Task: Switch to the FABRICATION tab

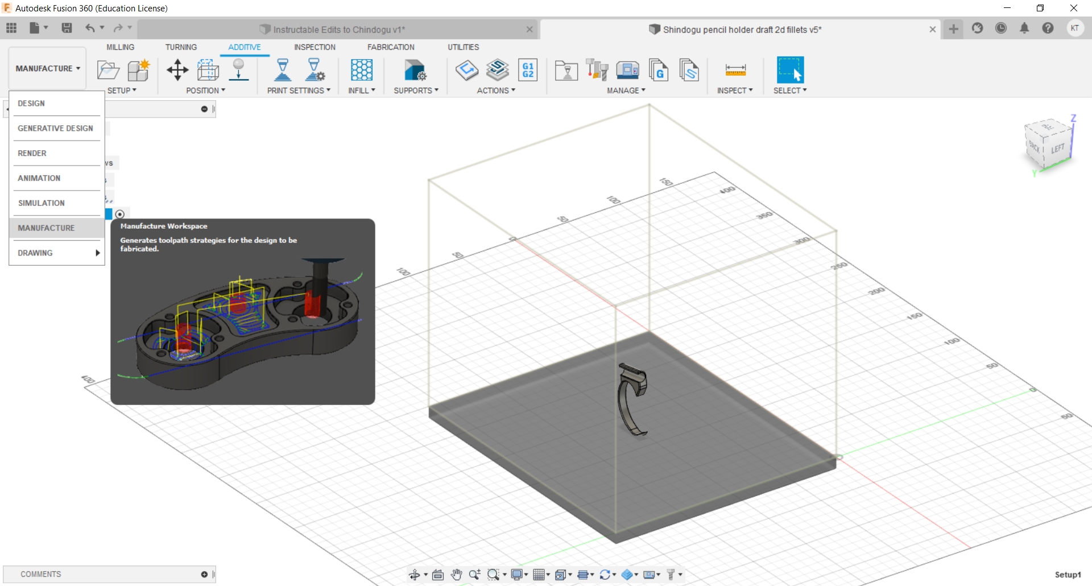Action: tap(391, 47)
